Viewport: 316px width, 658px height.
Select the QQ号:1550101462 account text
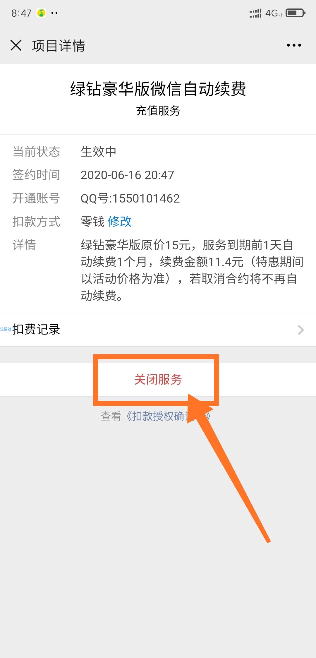(130, 198)
